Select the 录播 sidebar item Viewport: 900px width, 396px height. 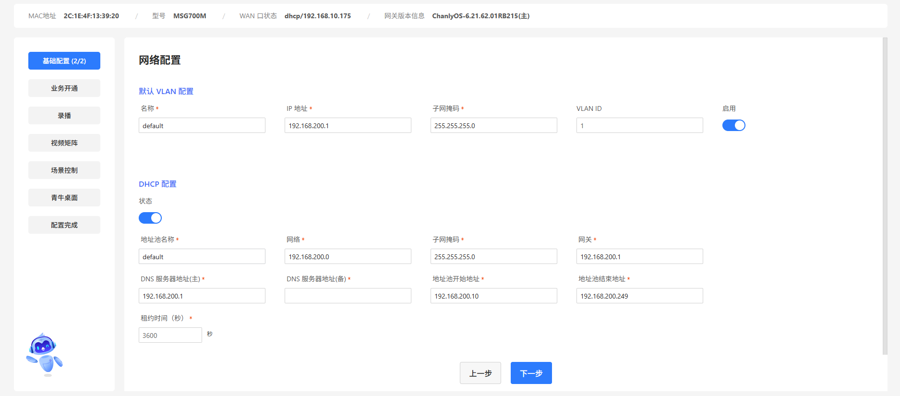pyautogui.click(x=64, y=116)
